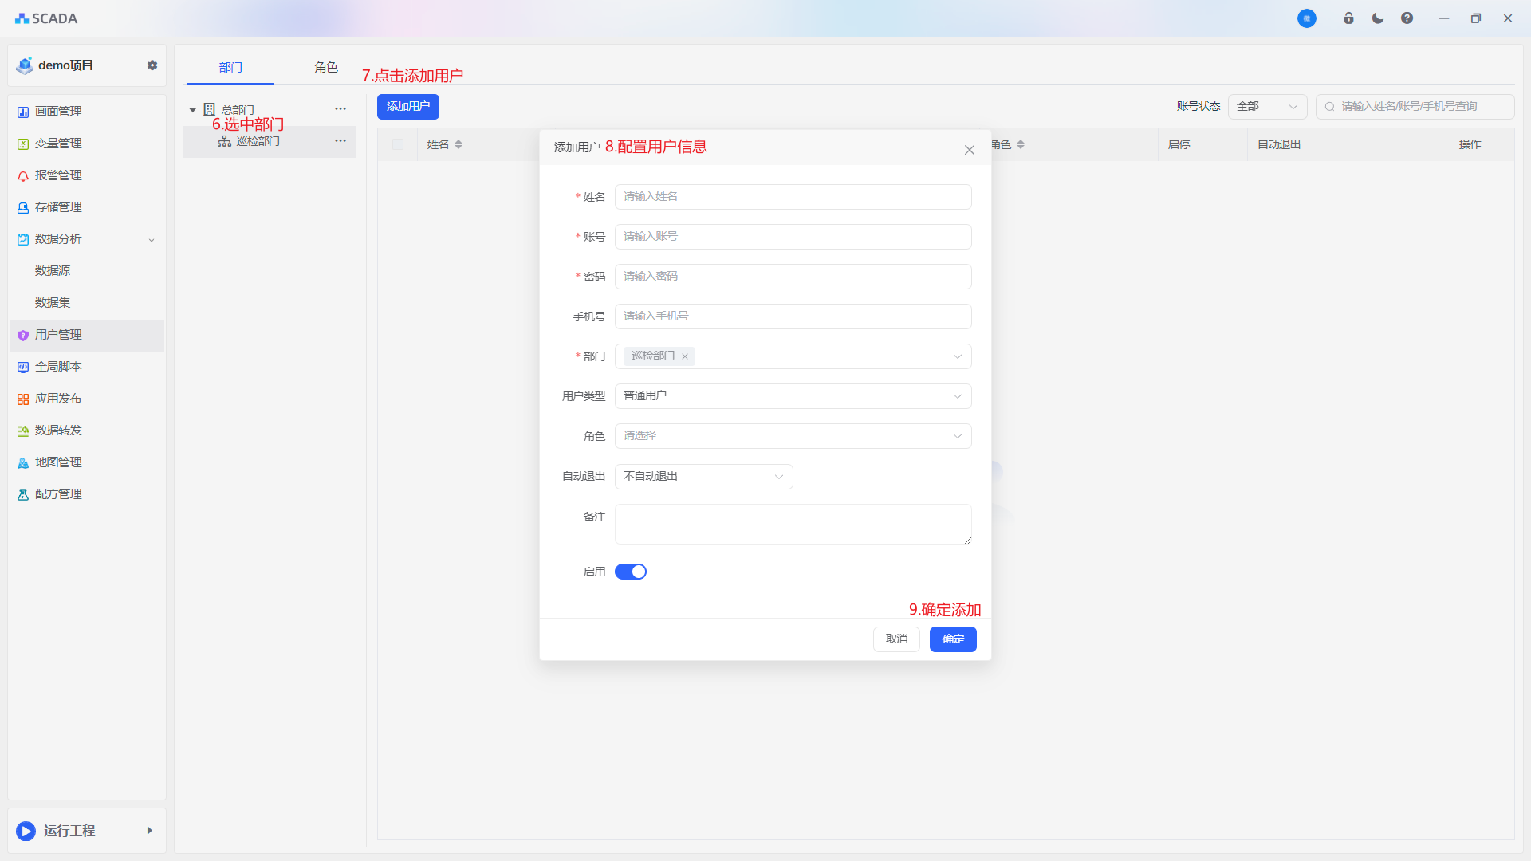Open the help question mark icon
This screenshot has height=861, width=1531.
click(x=1407, y=18)
